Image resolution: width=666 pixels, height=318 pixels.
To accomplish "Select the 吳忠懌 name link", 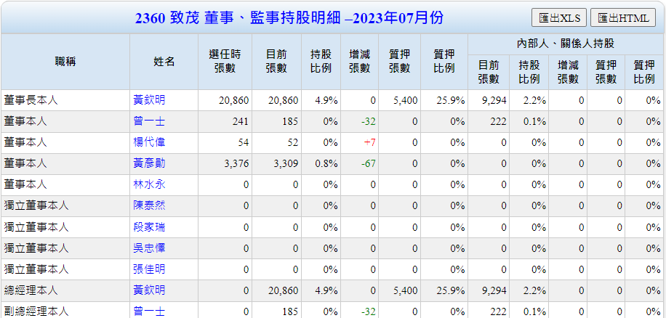I will 149,248.
